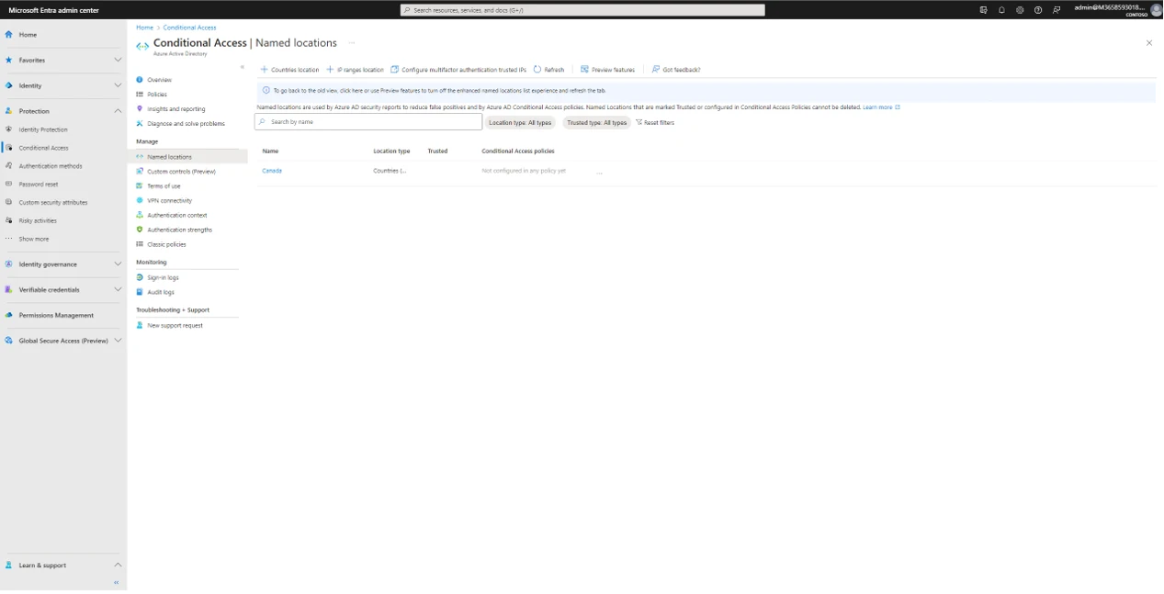
Task: Add a new Countries location
Action: point(289,70)
